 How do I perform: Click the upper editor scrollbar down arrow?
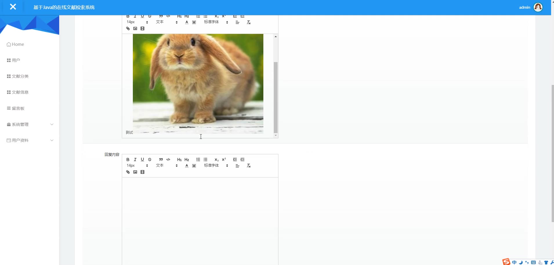point(276,135)
